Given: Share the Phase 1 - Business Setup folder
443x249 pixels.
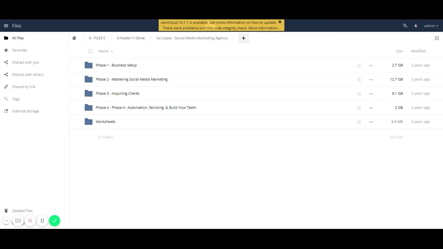Looking at the screenshot, I should (x=359, y=65).
